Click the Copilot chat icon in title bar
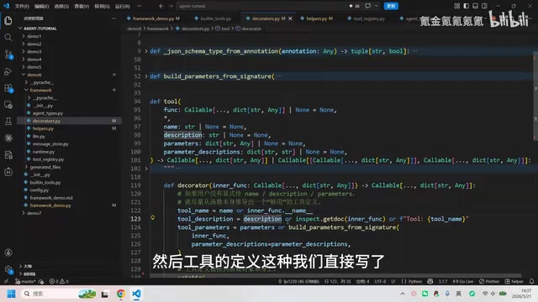 (368, 6)
